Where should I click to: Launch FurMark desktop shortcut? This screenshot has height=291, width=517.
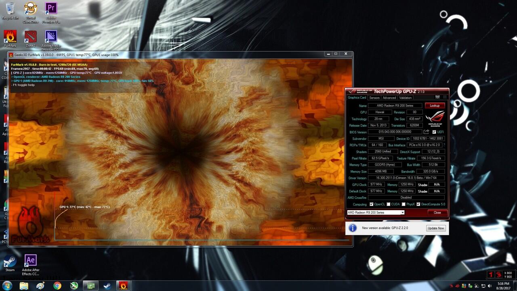10,39
